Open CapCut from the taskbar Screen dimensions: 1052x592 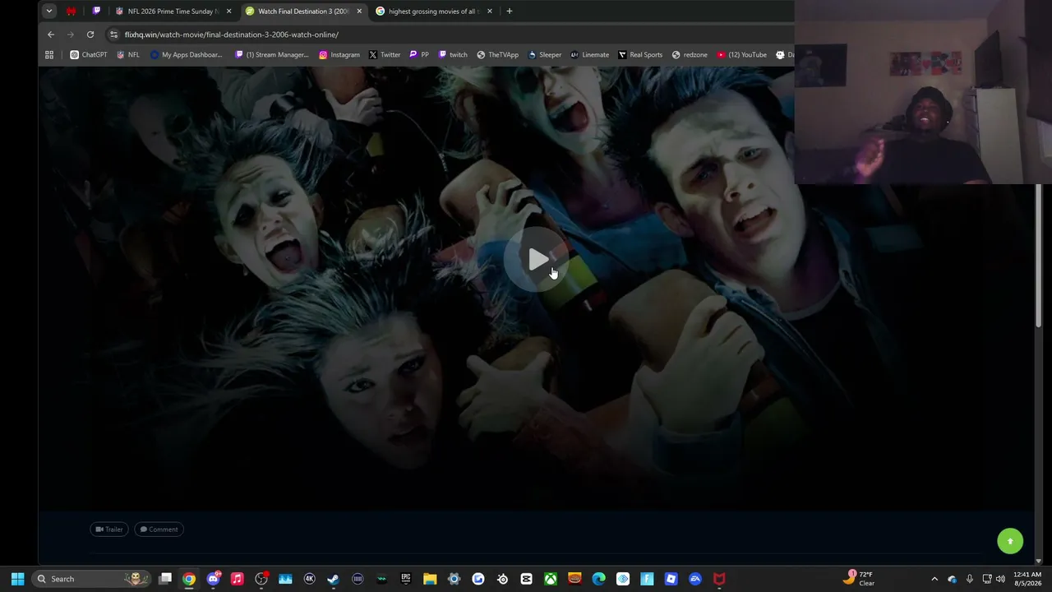pyautogui.click(x=526, y=579)
